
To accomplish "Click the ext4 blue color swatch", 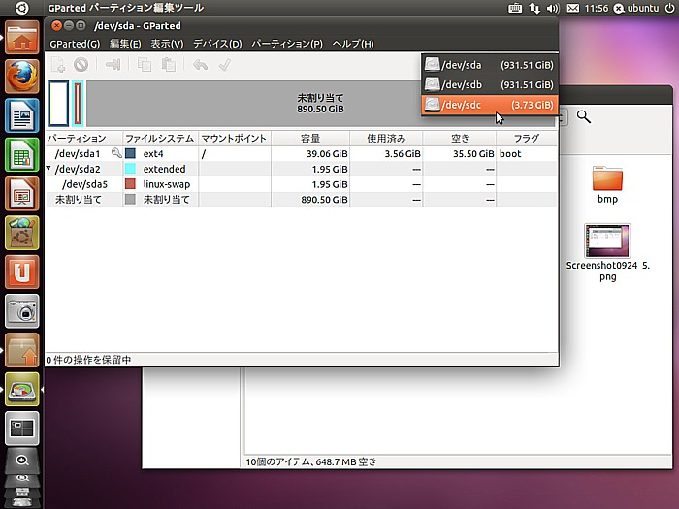I will tap(130, 153).
